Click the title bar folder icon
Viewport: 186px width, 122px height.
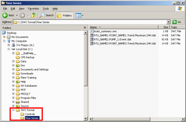tap(3, 3)
